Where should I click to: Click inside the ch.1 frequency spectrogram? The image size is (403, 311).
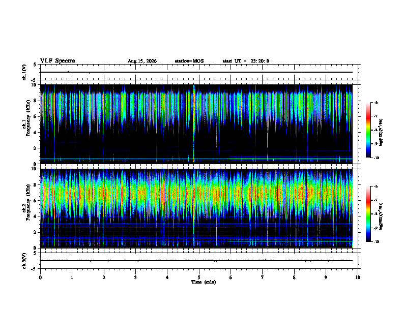point(196,124)
